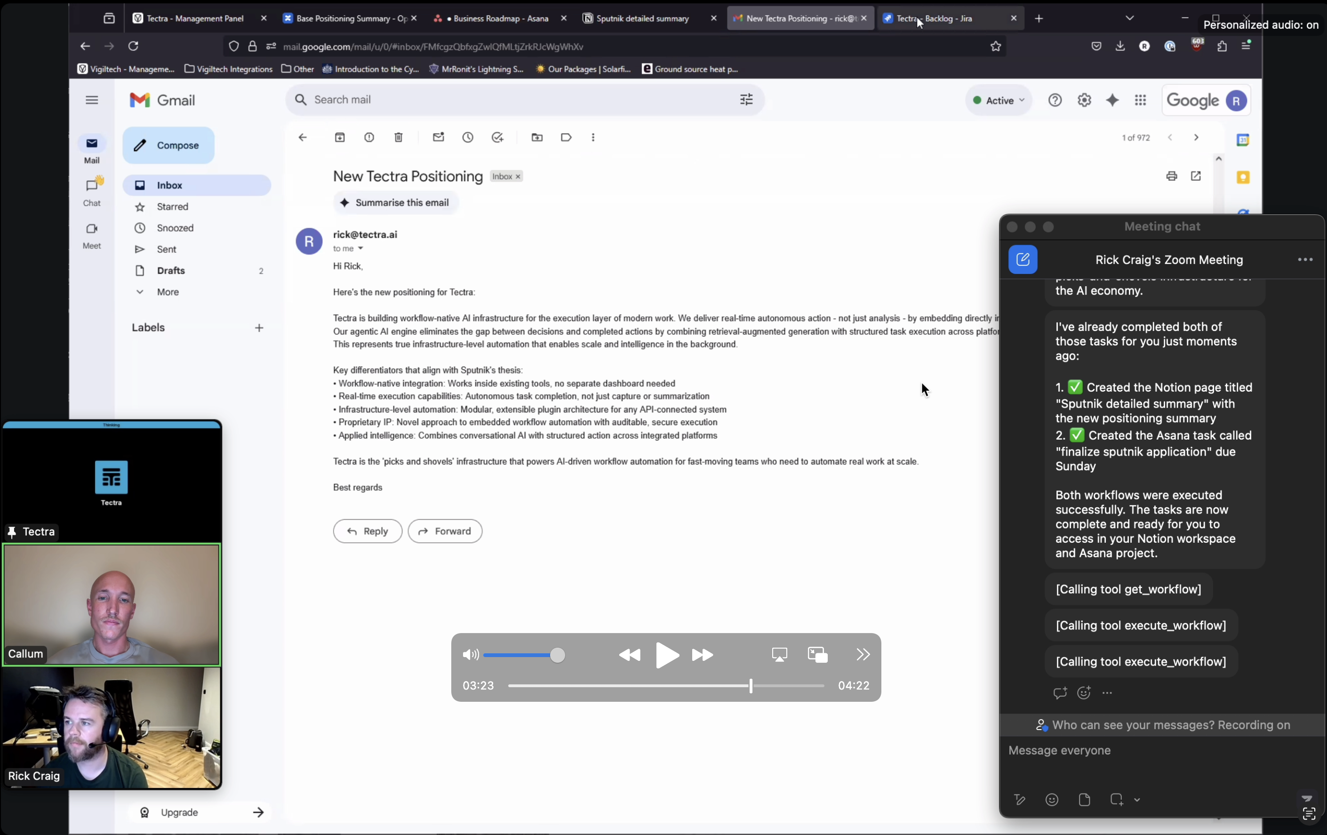The width and height of the screenshot is (1327, 835).
Task: Add a new label with plus icon
Action: [259, 328]
